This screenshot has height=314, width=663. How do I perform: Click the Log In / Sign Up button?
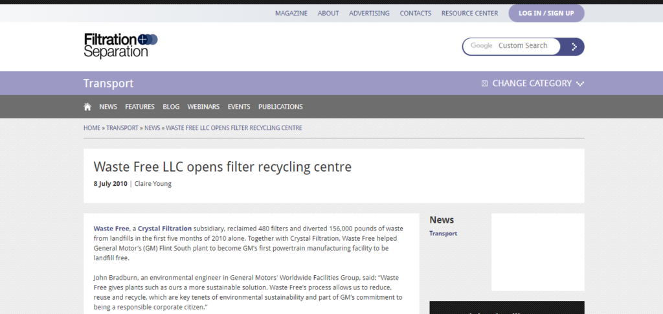click(x=546, y=13)
